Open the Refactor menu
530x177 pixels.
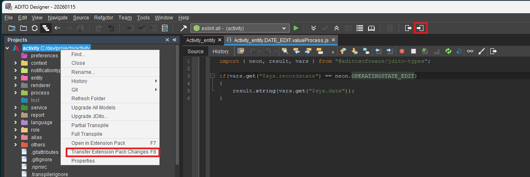(103, 18)
